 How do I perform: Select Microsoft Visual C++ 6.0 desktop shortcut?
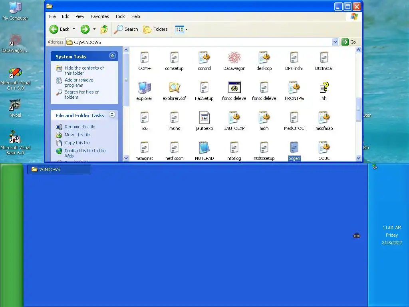tap(16, 79)
